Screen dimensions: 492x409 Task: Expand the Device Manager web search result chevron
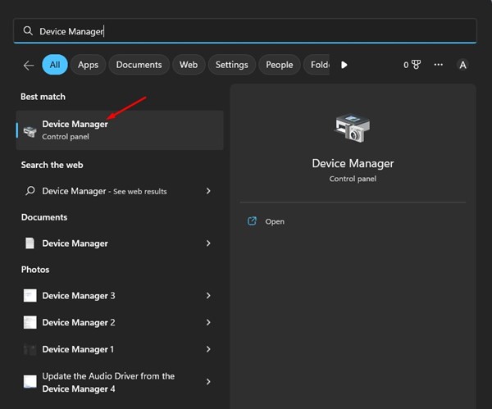click(x=208, y=191)
